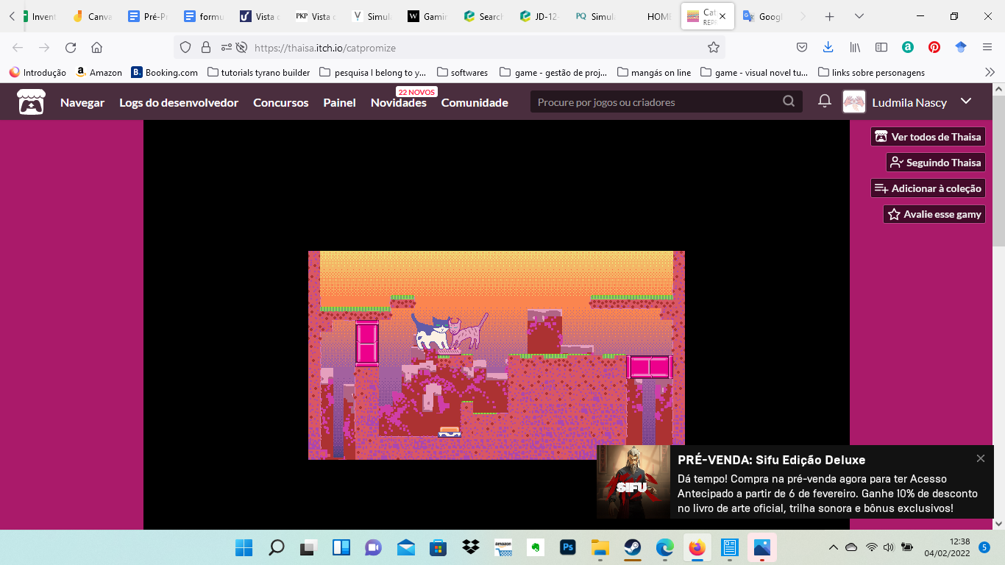The image size is (1005, 565).
Task: Open a new tab with plus button
Action: (x=829, y=16)
